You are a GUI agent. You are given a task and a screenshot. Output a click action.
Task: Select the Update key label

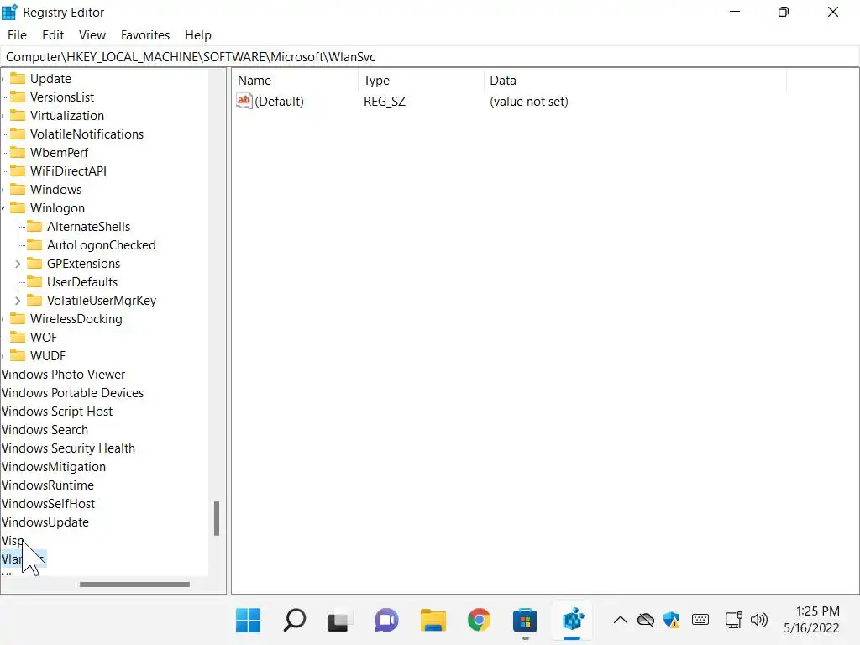tap(50, 79)
